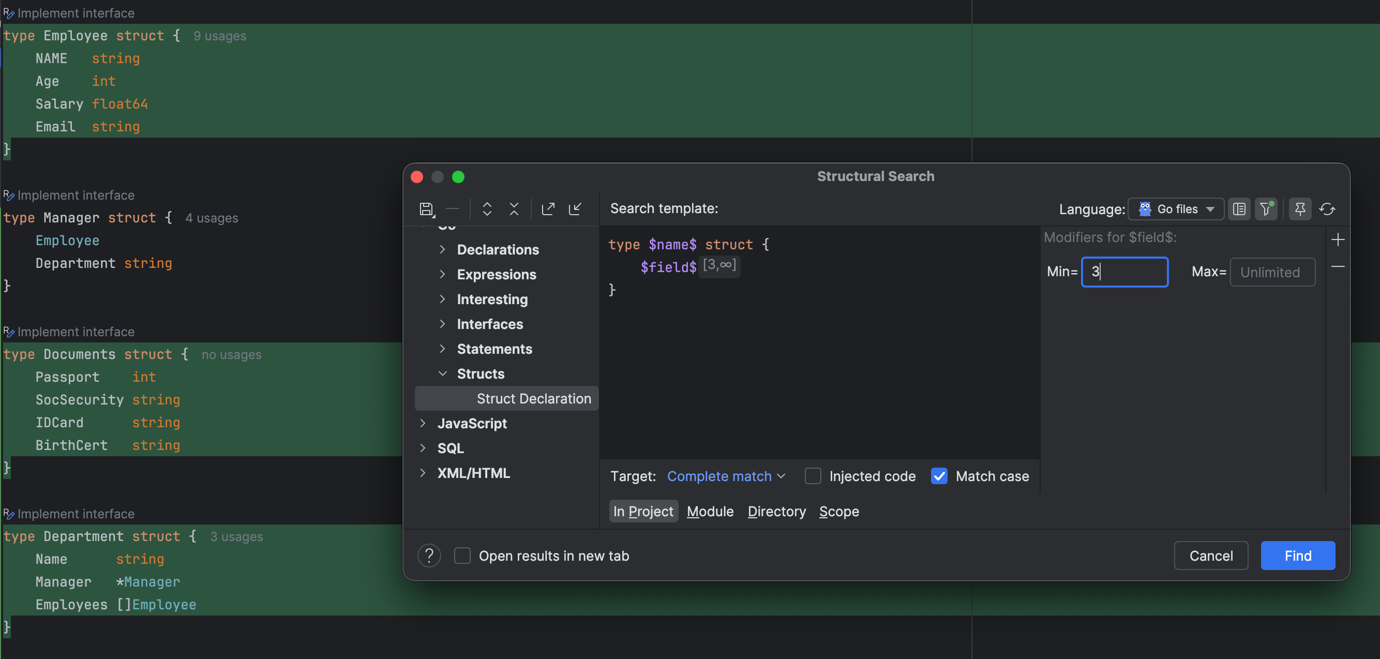The image size is (1380, 659).
Task: Switch to the Directory scope tab
Action: tap(776, 511)
